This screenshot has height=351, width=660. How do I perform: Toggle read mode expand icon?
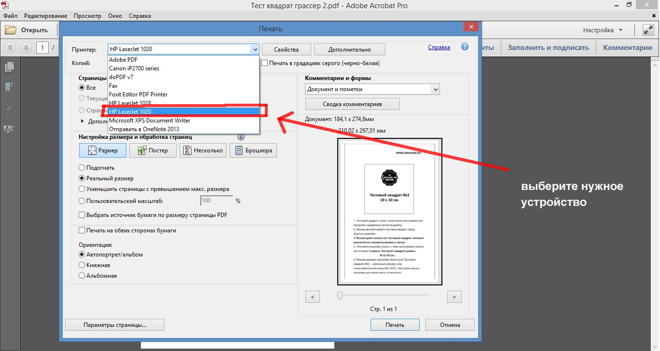click(648, 30)
